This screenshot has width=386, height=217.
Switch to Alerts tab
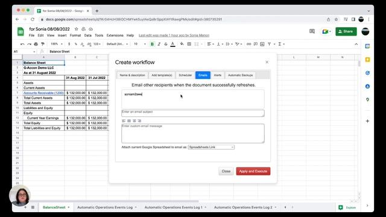click(x=218, y=75)
